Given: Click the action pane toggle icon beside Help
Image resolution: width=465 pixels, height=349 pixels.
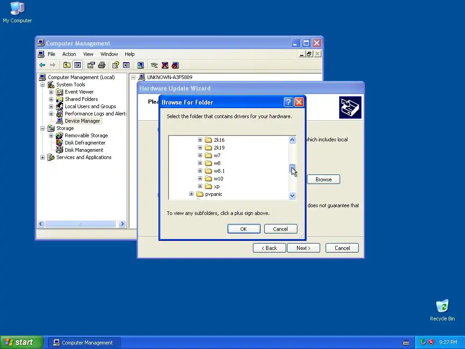Looking at the screenshot, I should coord(126,65).
